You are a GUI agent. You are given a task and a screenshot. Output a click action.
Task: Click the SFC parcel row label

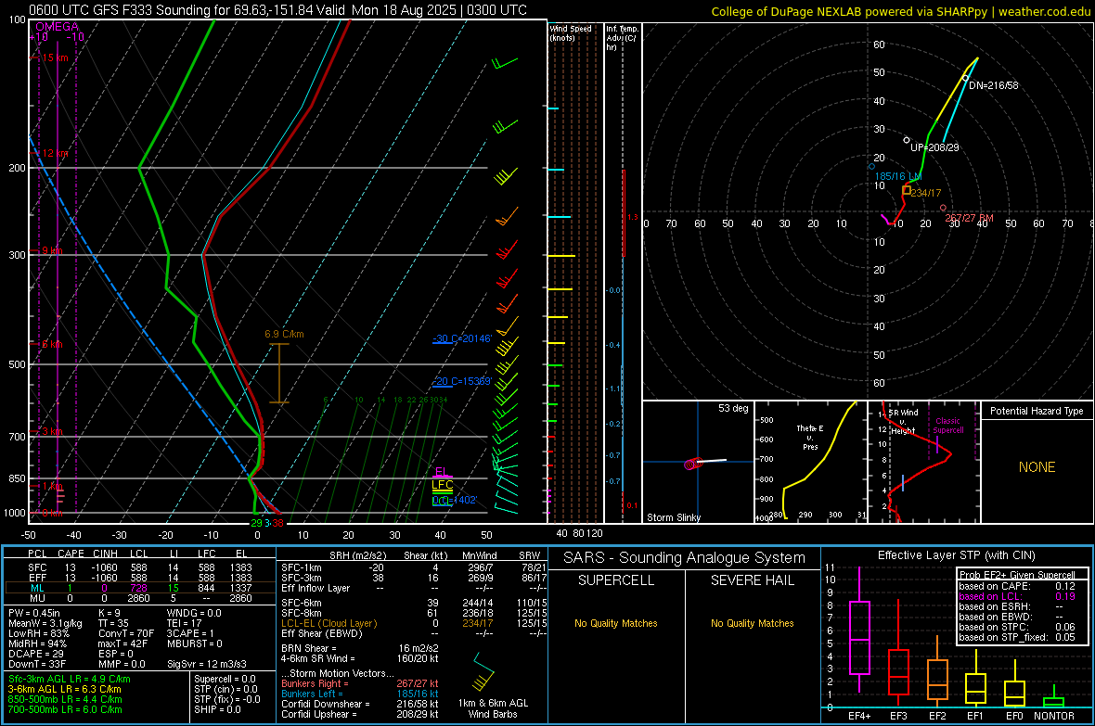pos(37,567)
